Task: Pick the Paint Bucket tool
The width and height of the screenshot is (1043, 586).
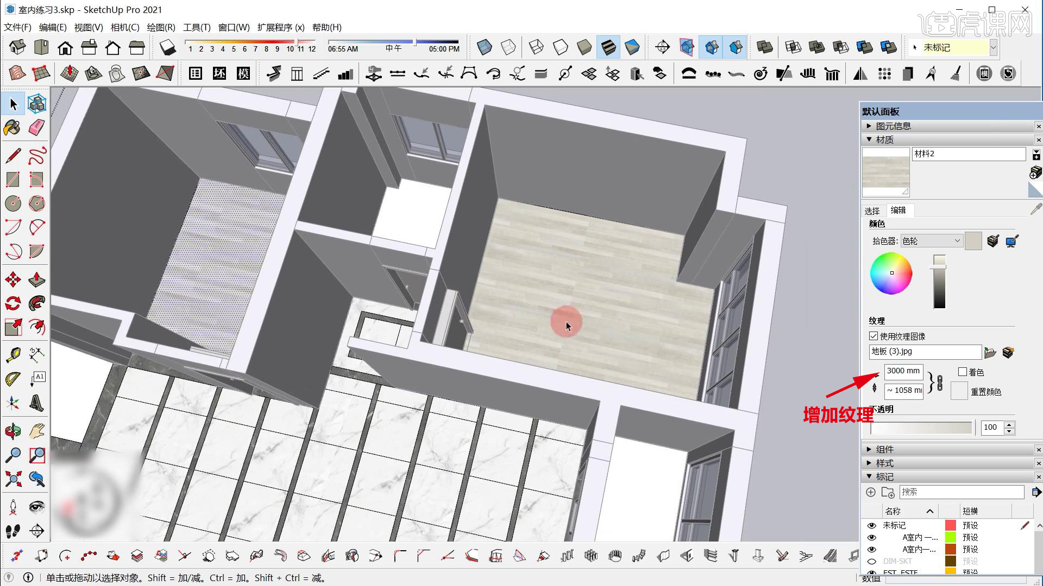Action: click(x=12, y=128)
